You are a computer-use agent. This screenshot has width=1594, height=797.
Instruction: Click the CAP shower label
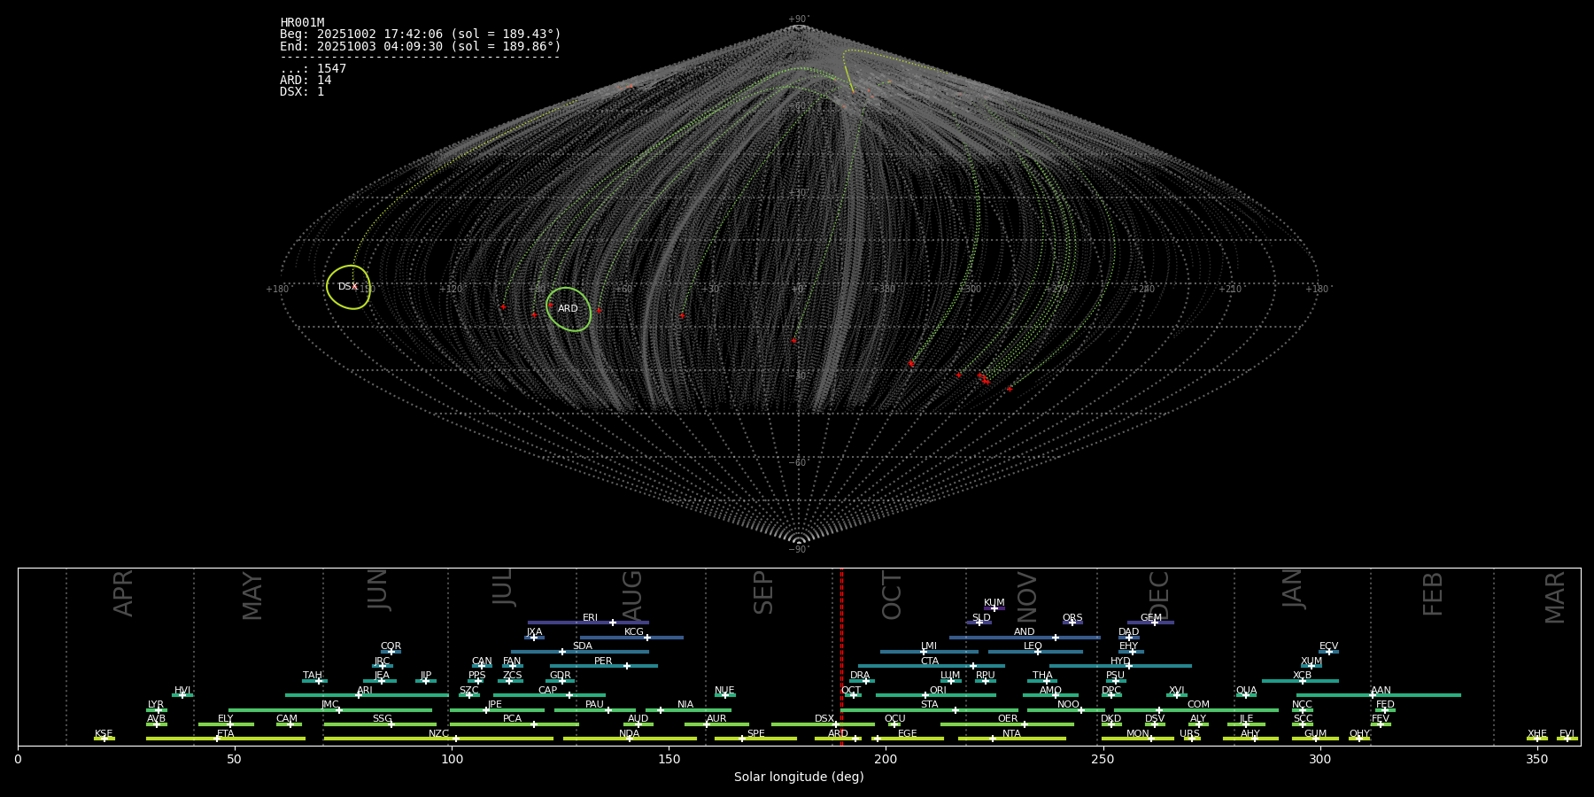pos(548,691)
